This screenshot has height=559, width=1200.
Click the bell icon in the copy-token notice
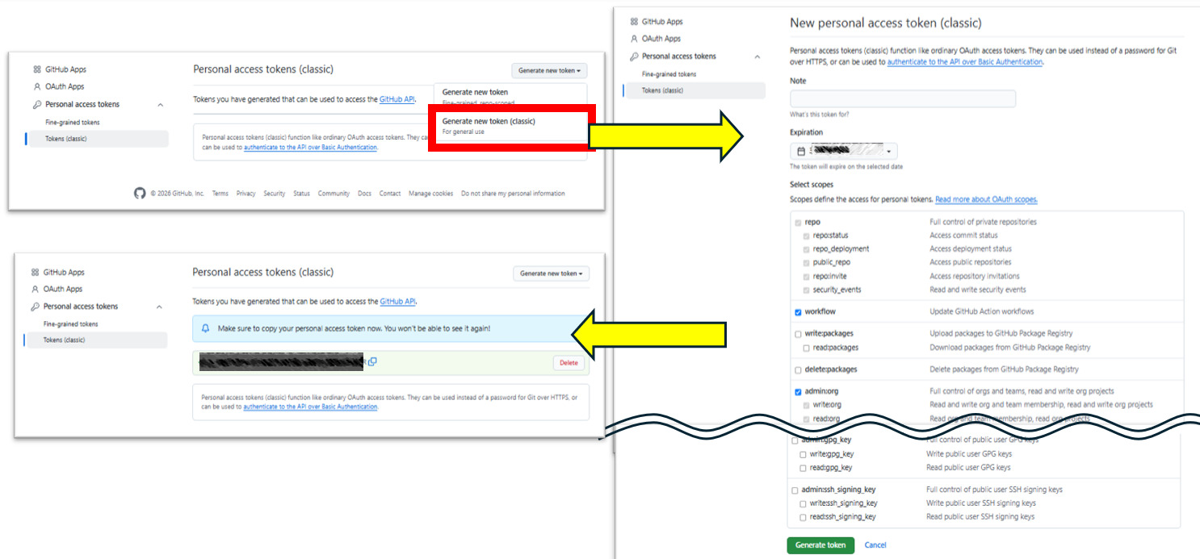[x=206, y=328]
